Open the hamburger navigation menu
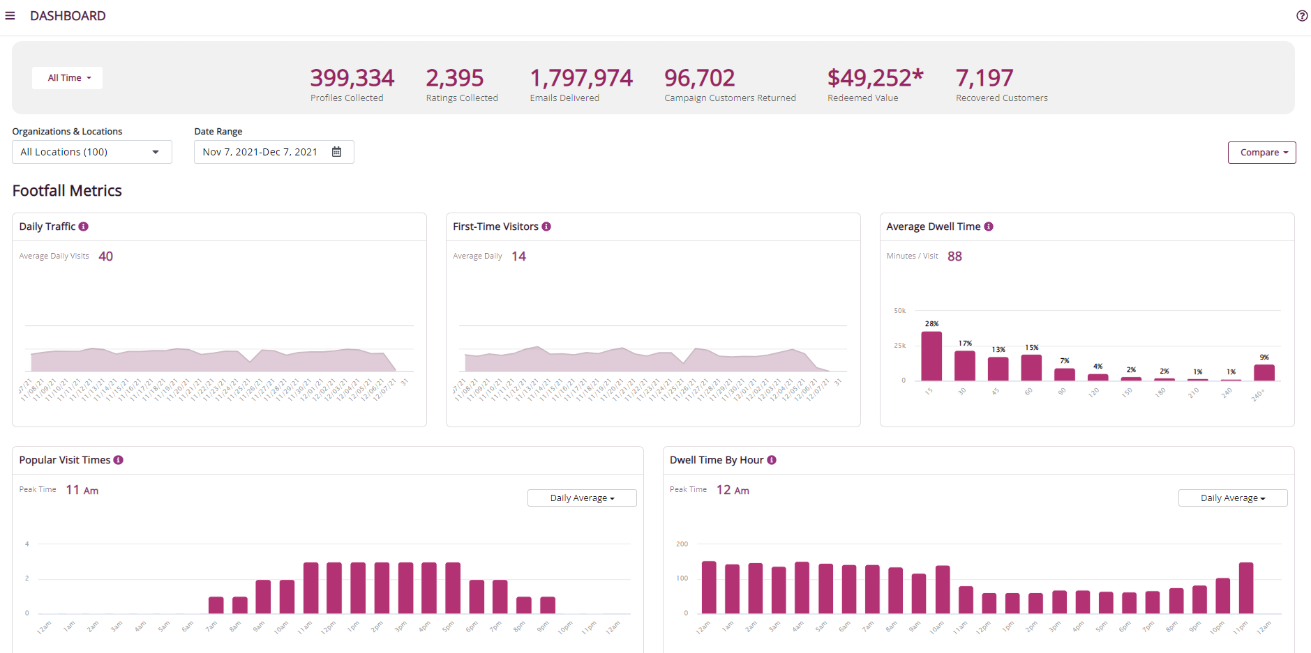Screen dimensions: 1311x653 pyautogui.click(x=10, y=15)
